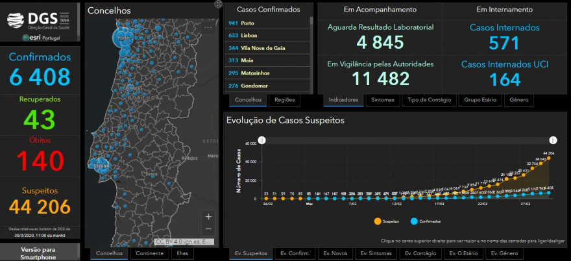Zoom out on the Concelhos map

coord(208,229)
